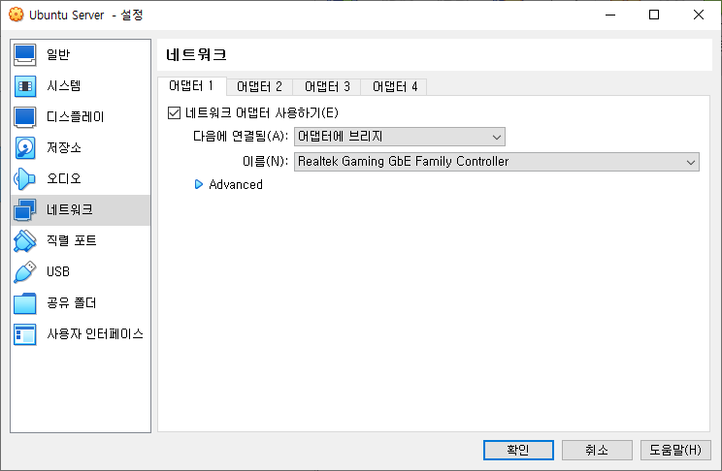Open the 다음에 연결됨 dropdown
The image size is (722, 471).
(400, 137)
